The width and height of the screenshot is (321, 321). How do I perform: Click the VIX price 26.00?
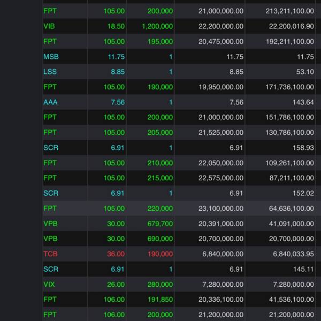pyautogui.click(x=116, y=285)
